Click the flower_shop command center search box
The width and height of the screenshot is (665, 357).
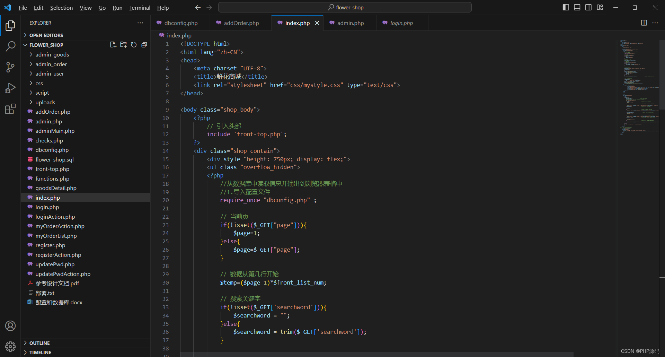click(x=345, y=7)
